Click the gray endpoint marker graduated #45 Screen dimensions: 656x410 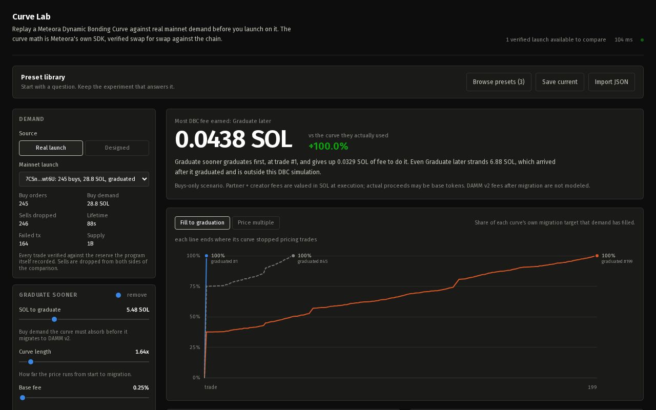tap(293, 256)
